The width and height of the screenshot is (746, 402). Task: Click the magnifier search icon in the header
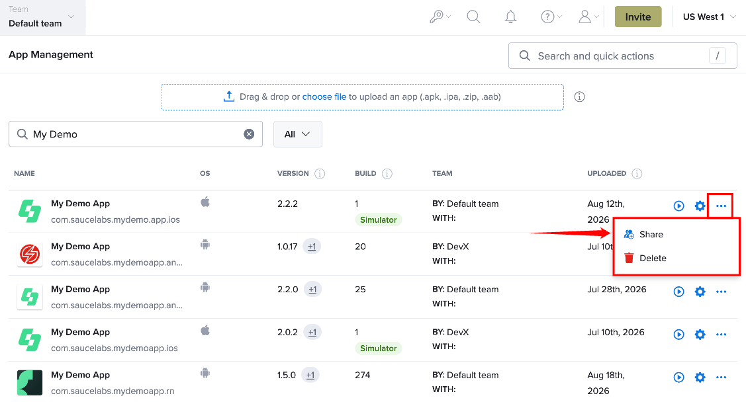pyautogui.click(x=473, y=17)
